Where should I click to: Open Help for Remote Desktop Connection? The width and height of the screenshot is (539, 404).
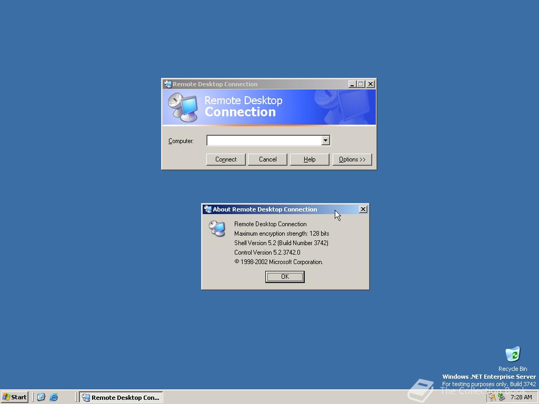click(x=310, y=159)
